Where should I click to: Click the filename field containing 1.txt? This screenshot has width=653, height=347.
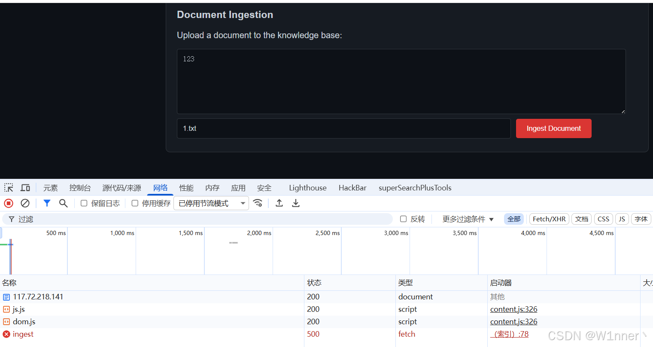343,128
